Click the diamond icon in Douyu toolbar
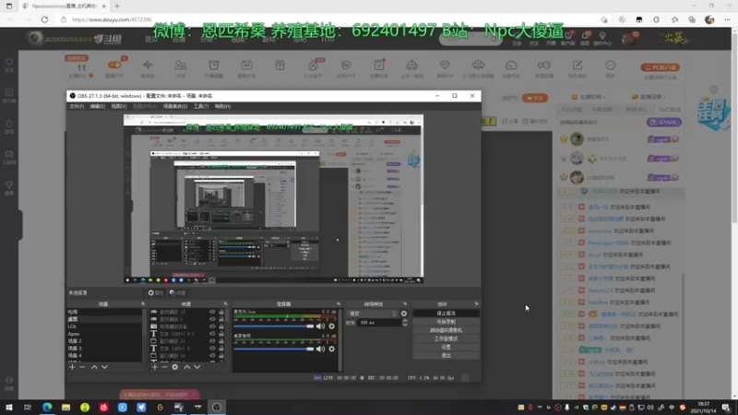Viewport: 738px width, 415px height. (445, 65)
